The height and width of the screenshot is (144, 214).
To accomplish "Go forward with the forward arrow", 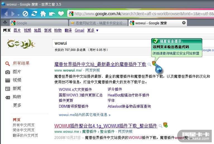I will pyautogui.click(x=13, y=14).
